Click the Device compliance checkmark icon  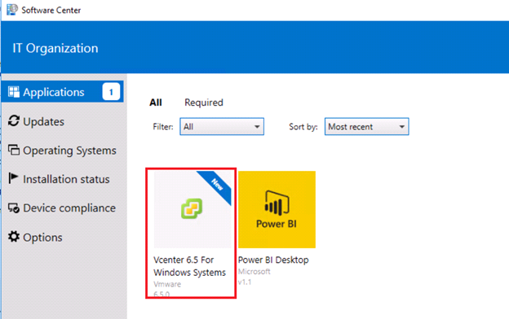click(x=14, y=208)
